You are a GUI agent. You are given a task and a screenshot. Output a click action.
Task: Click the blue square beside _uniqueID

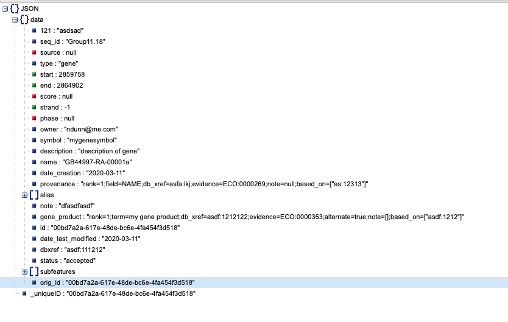click(24, 294)
